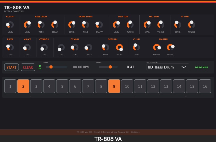The height and width of the screenshot is (142, 216).
Task: Click the RS/CL Level knob
Action: (x=10, y=47)
